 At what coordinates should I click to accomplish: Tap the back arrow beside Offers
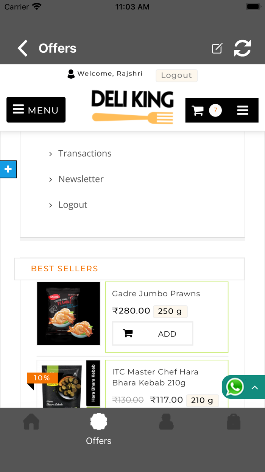click(22, 48)
